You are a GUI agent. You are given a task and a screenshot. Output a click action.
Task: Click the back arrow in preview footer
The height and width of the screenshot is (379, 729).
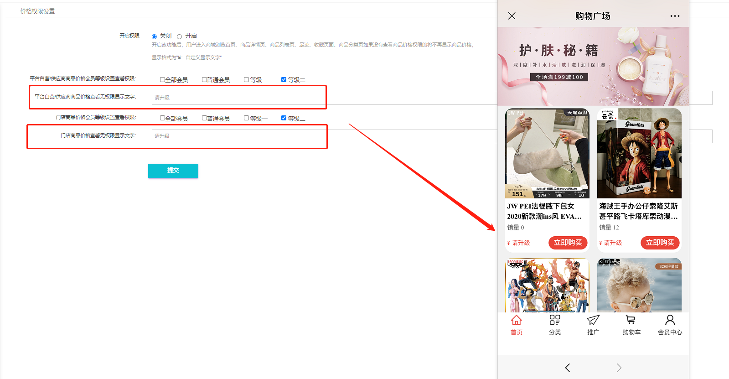pyautogui.click(x=568, y=368)
